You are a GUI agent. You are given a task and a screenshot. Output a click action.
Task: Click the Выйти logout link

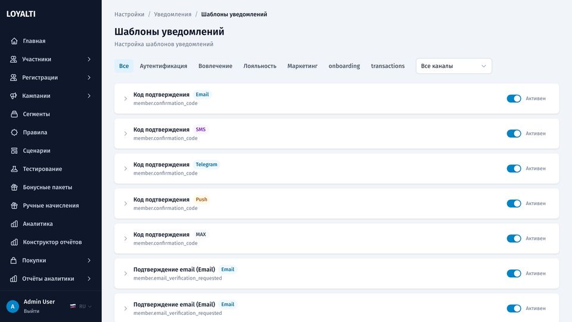32,311
